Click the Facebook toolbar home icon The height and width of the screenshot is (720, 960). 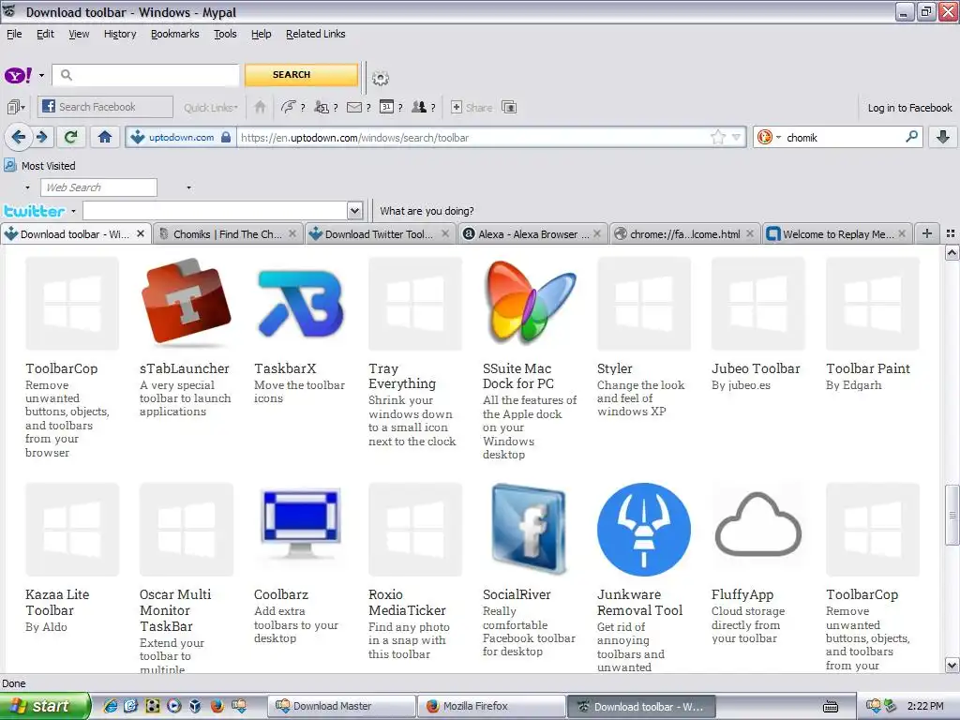[261, 107]
